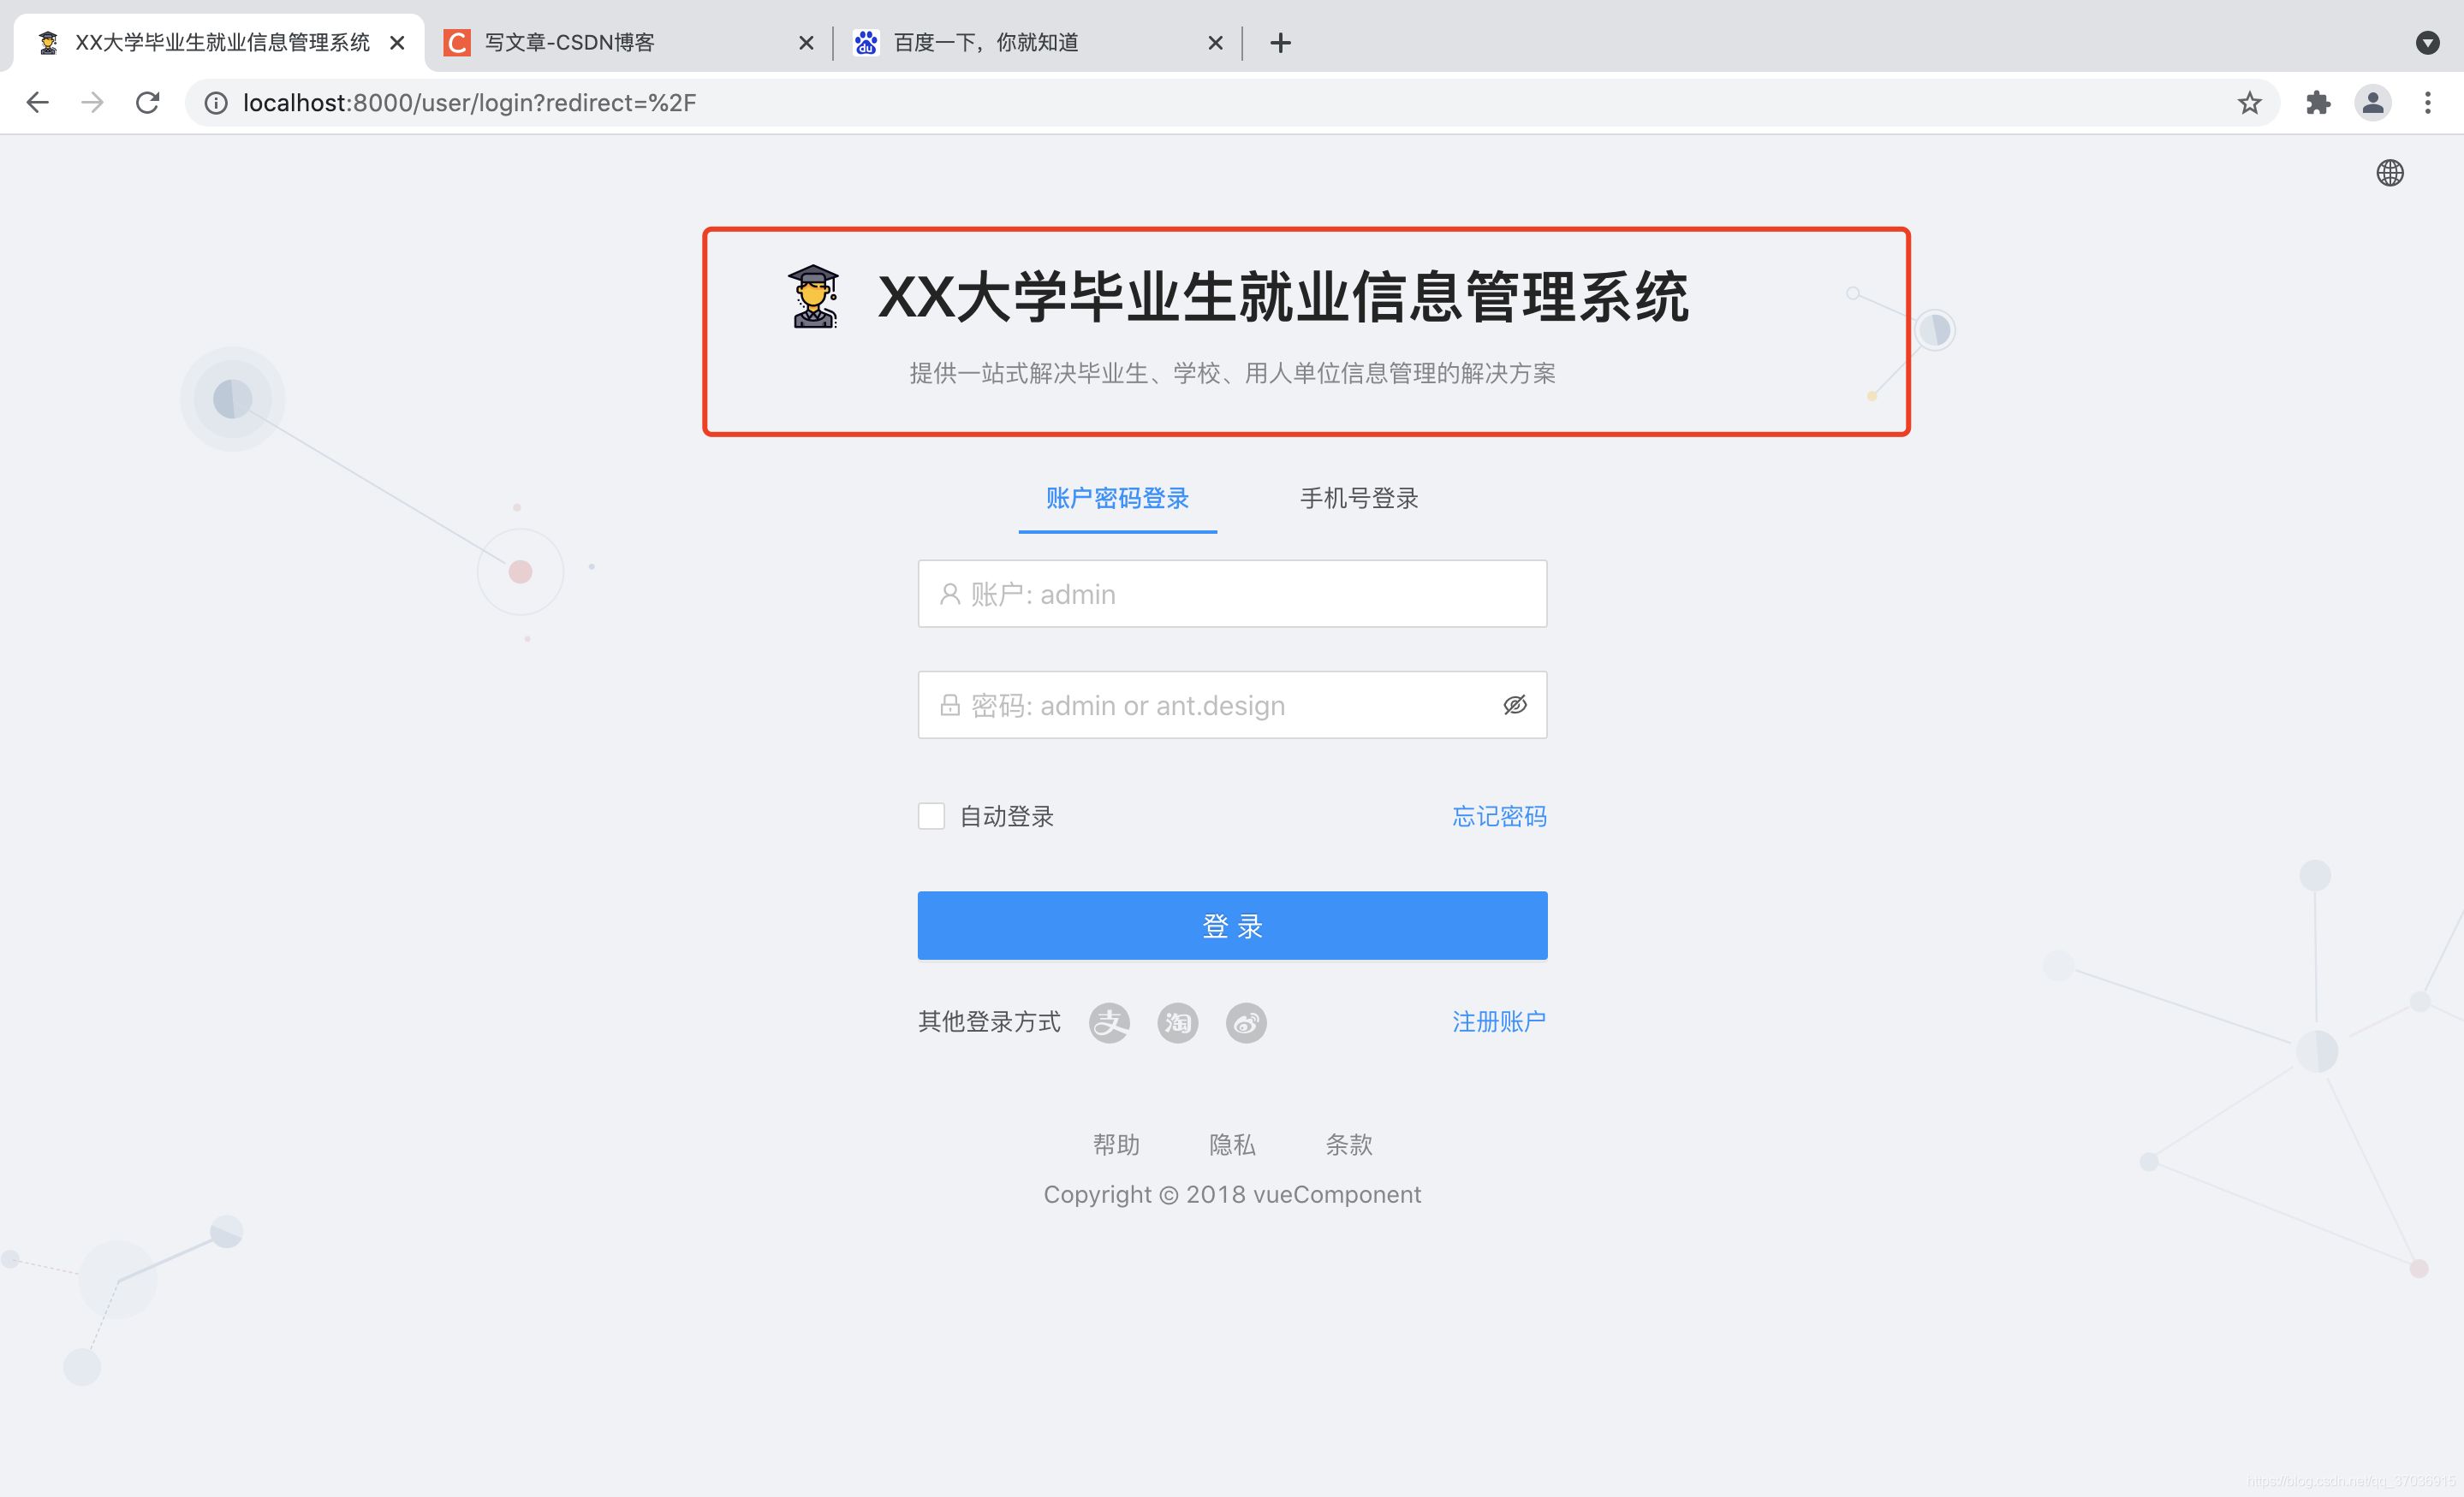Image resolution: width=2464 pixels, height=1497 pixels.
Task: Open a new browser tab
Action: point(1280,42)
